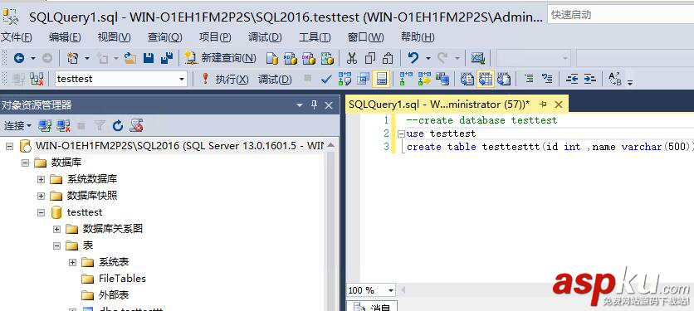Expand the 系统数据库 folder
Screen dimensions: 694x311
[x=42, y=180]
